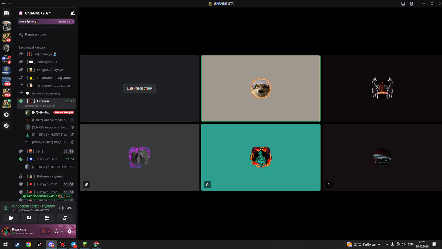Select the car avatar video tile
Viewport: 442px width, 249px height.
[x=382, y=157]
